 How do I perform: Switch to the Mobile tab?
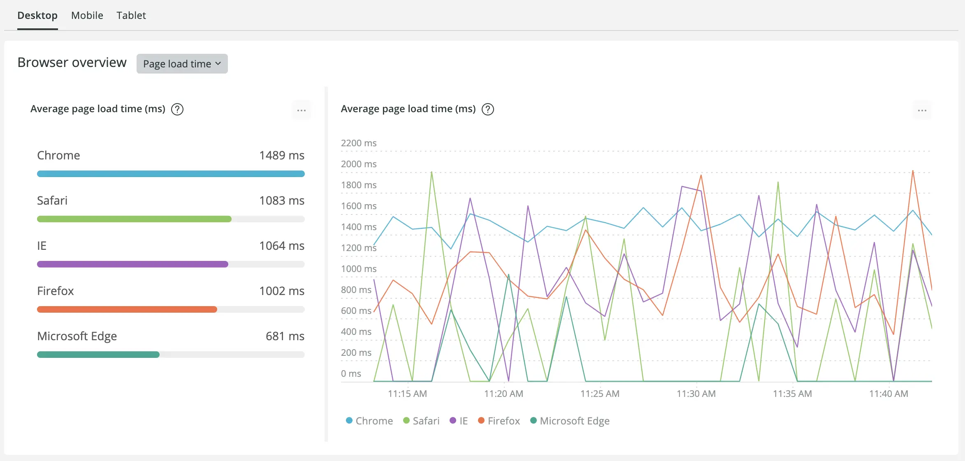[87, 15]
